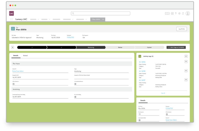Click the Log Activity button
This screenshot has height=131, width=199.
tap(181, 29)
